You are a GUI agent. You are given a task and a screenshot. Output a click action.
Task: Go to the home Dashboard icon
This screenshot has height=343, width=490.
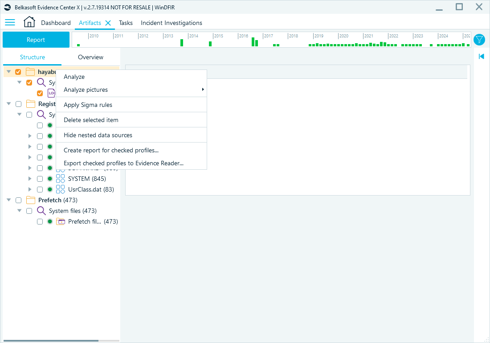point(29,22)
